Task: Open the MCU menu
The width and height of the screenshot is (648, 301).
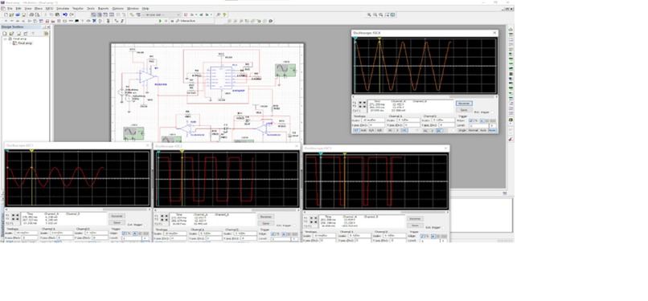Action: 49,8
